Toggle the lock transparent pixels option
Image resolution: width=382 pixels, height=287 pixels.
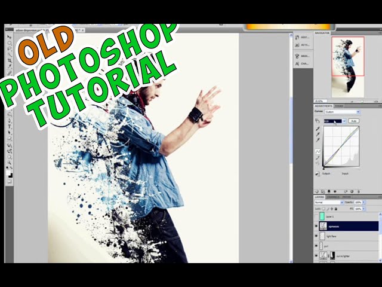click(x=324, y=209)
